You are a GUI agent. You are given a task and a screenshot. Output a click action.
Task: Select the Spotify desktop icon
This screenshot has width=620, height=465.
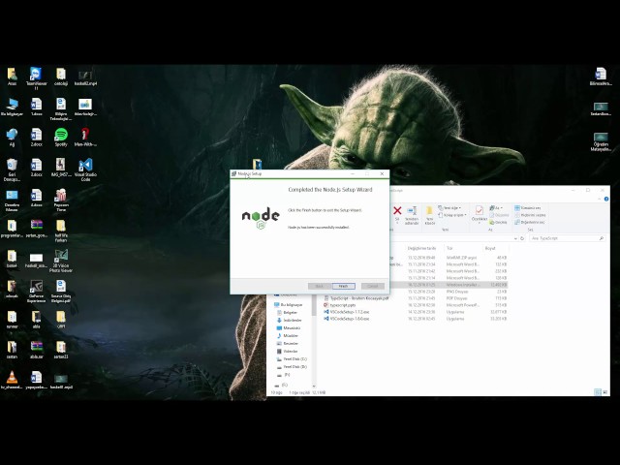point(61,138)
